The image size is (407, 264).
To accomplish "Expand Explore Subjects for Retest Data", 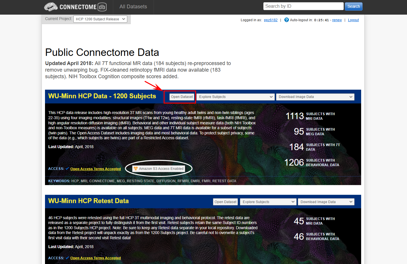I will (x=268, y=202).
